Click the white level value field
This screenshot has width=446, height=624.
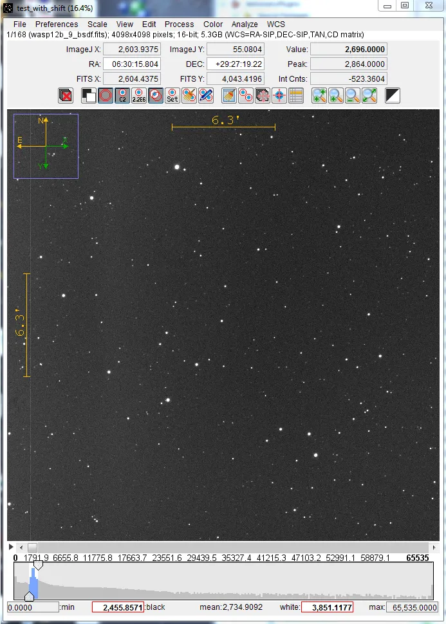tap(327, 607)
